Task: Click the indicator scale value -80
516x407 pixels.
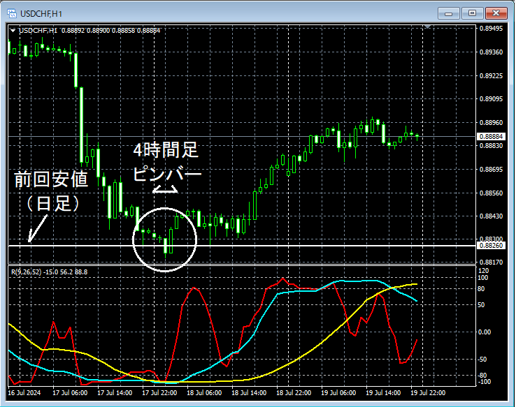Action: 482,375
